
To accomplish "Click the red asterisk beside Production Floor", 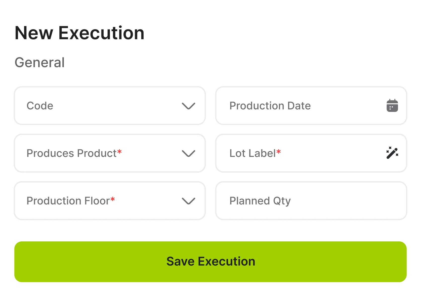I will (x=113, y=200).
